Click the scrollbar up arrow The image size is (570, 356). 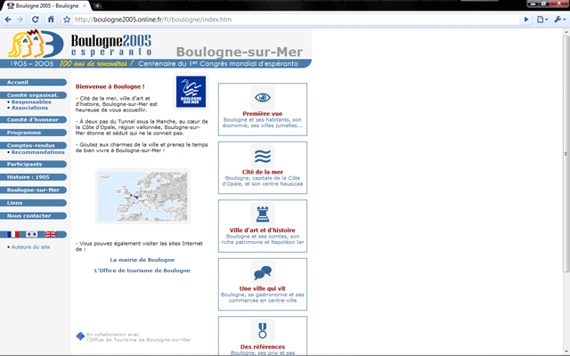tap(566, 32)
